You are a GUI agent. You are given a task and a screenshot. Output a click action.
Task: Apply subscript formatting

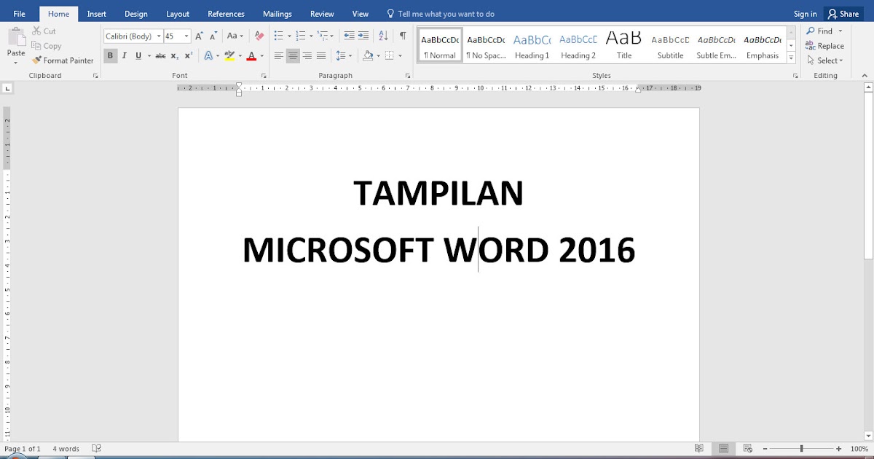[174, 56]
